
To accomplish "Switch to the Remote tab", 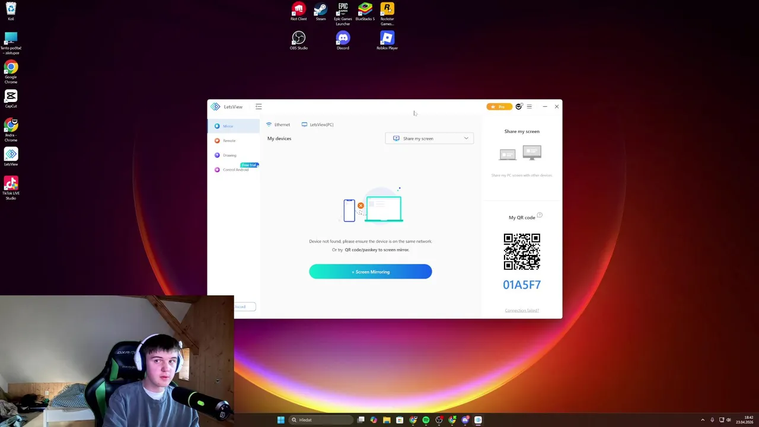I will pyautogui.click(x=233, y=141).
